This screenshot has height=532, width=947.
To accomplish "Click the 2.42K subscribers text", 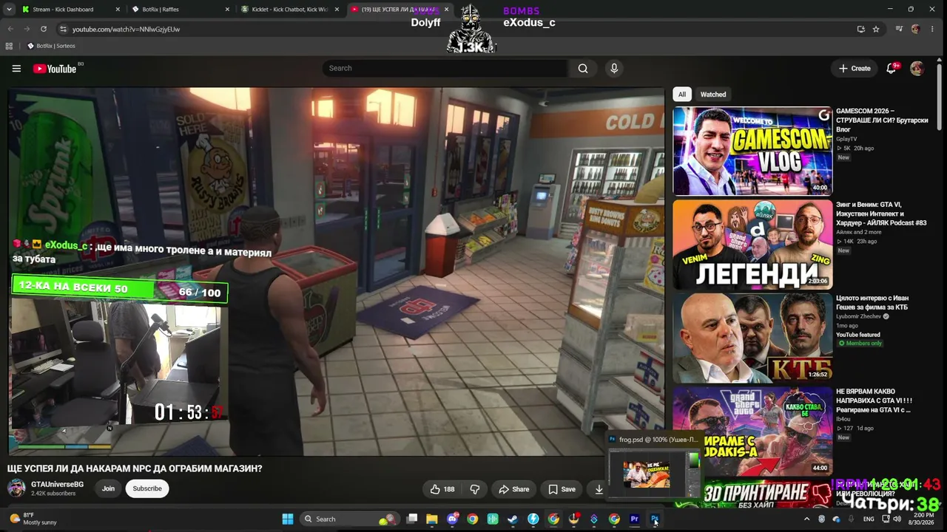I will click(55, 494).
